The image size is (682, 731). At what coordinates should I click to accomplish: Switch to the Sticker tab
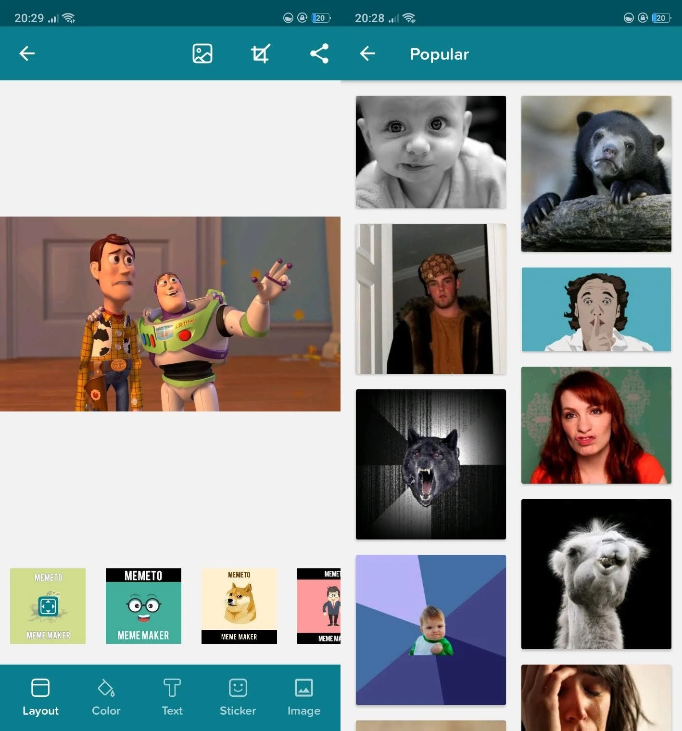(238, 697)
